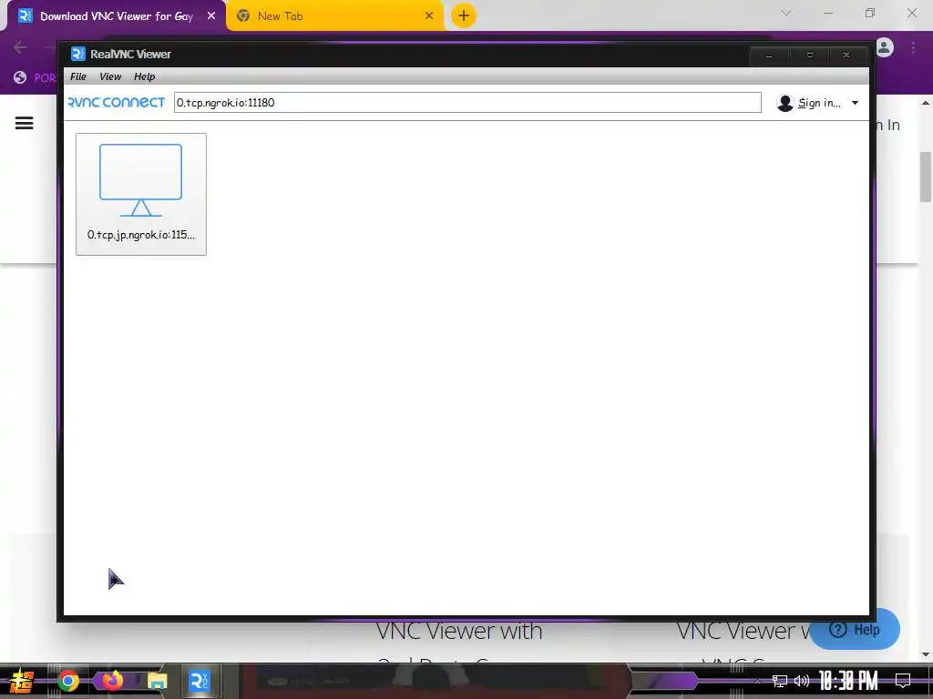This screenshot has height=699, width=933.
Task: Maximize the RealVNC Viewer window
Action: pyautogui.click(x=810, y=56)
